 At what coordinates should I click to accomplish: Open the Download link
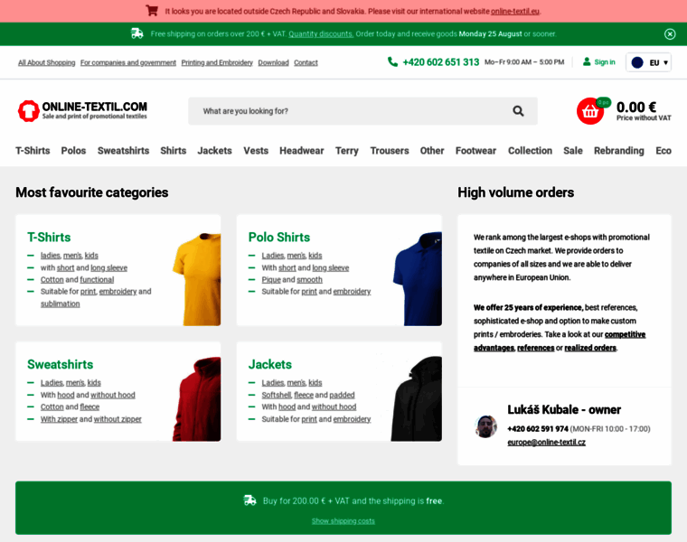point(273,62)
